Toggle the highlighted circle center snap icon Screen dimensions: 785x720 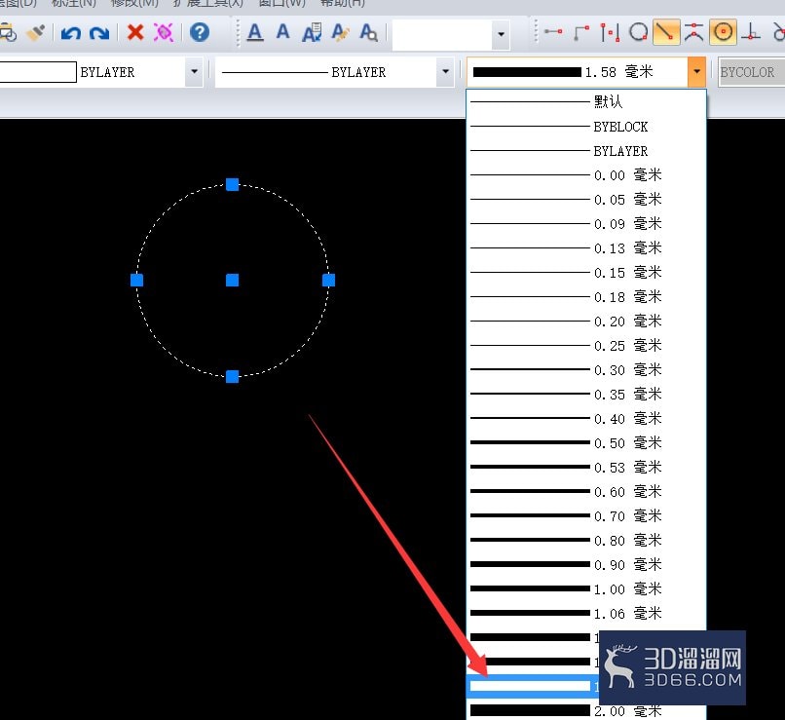click(x=723, y=32)
